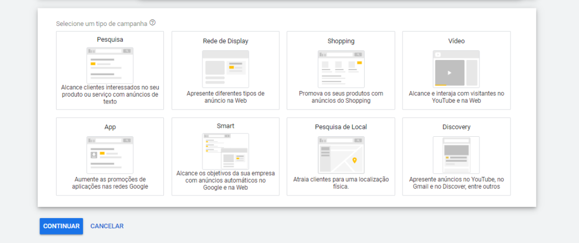Image resolution: width=579 pixels, height=243 pixels.
Task: Open the campaign type help question-mark icon
Action: pos(153,23)
